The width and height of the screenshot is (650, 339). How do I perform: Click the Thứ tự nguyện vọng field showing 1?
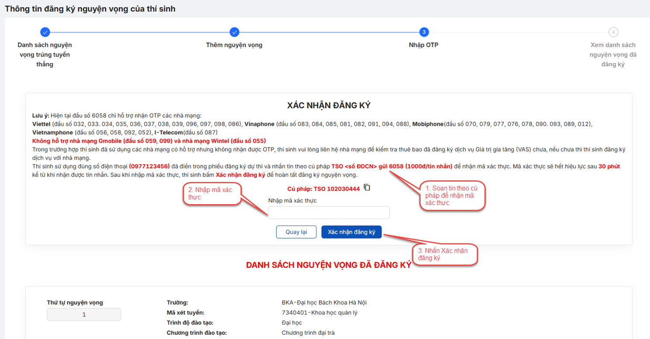coord(84,315)
